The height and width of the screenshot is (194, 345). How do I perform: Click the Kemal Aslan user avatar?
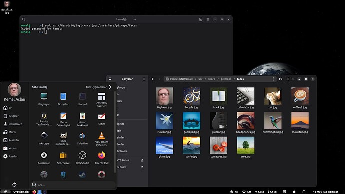tap(14, 89)
